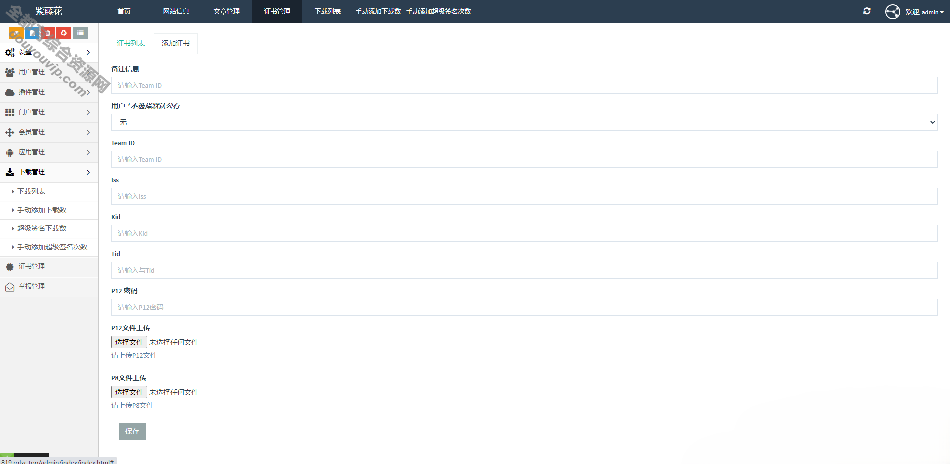Click the gears icon beside 设置
This screenshot has width=950, height=464.
10,52
